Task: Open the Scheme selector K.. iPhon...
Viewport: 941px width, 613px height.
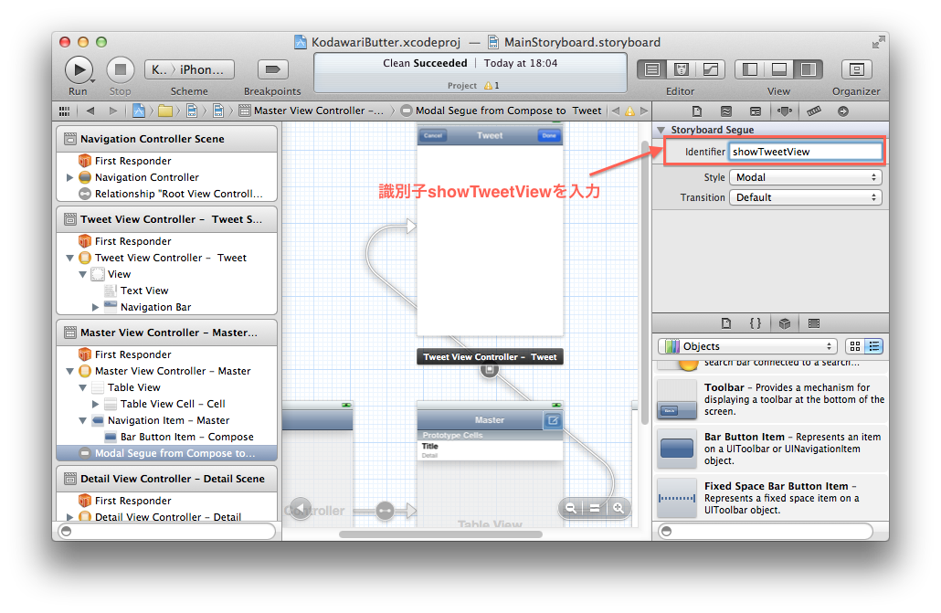Action: [x=189, y=69]
